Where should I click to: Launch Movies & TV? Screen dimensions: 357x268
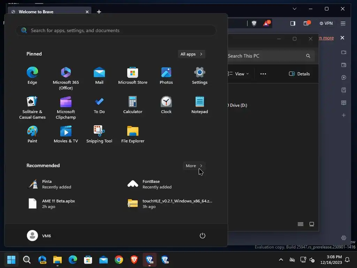click(x=66, y=134)
